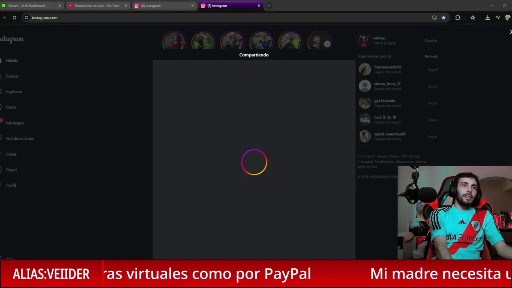The image size is (512, 288).
Task: Click the Condiciones footer link
Action: click(x=384, y=162)
